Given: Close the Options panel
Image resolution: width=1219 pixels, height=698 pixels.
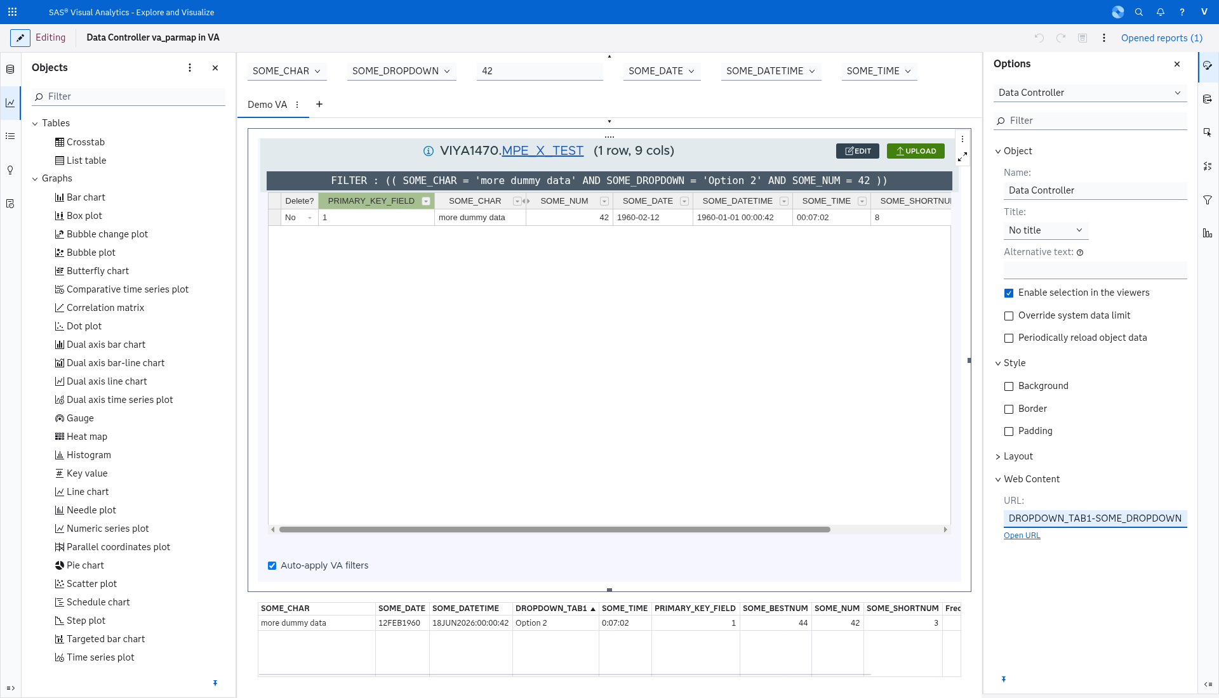Looking at the screenshot, I should pyautogui.click(x=1177, y=64).
